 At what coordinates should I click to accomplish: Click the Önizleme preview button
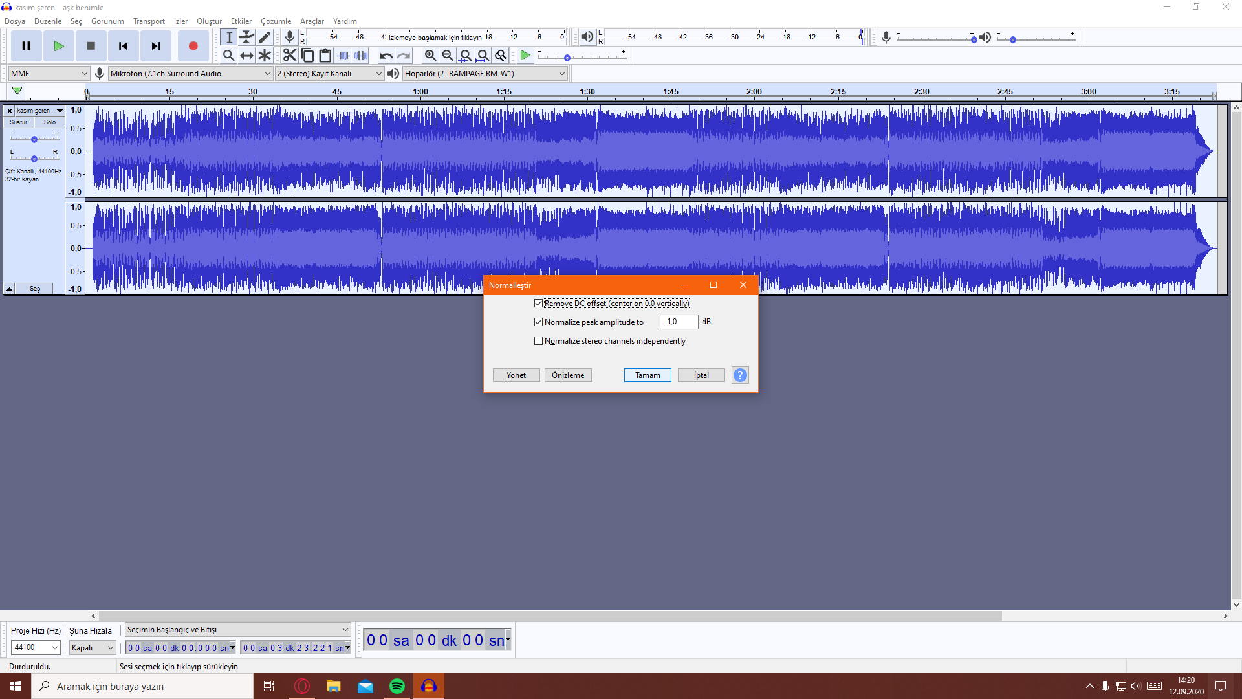click(x=568, y=375)
